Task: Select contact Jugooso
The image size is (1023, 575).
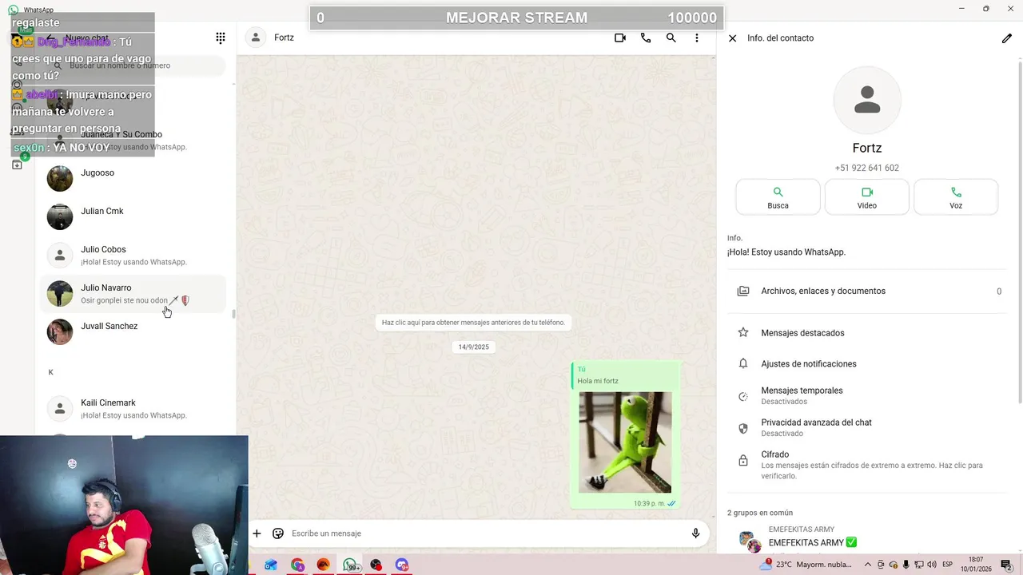Action: click(x=133, y=178)
